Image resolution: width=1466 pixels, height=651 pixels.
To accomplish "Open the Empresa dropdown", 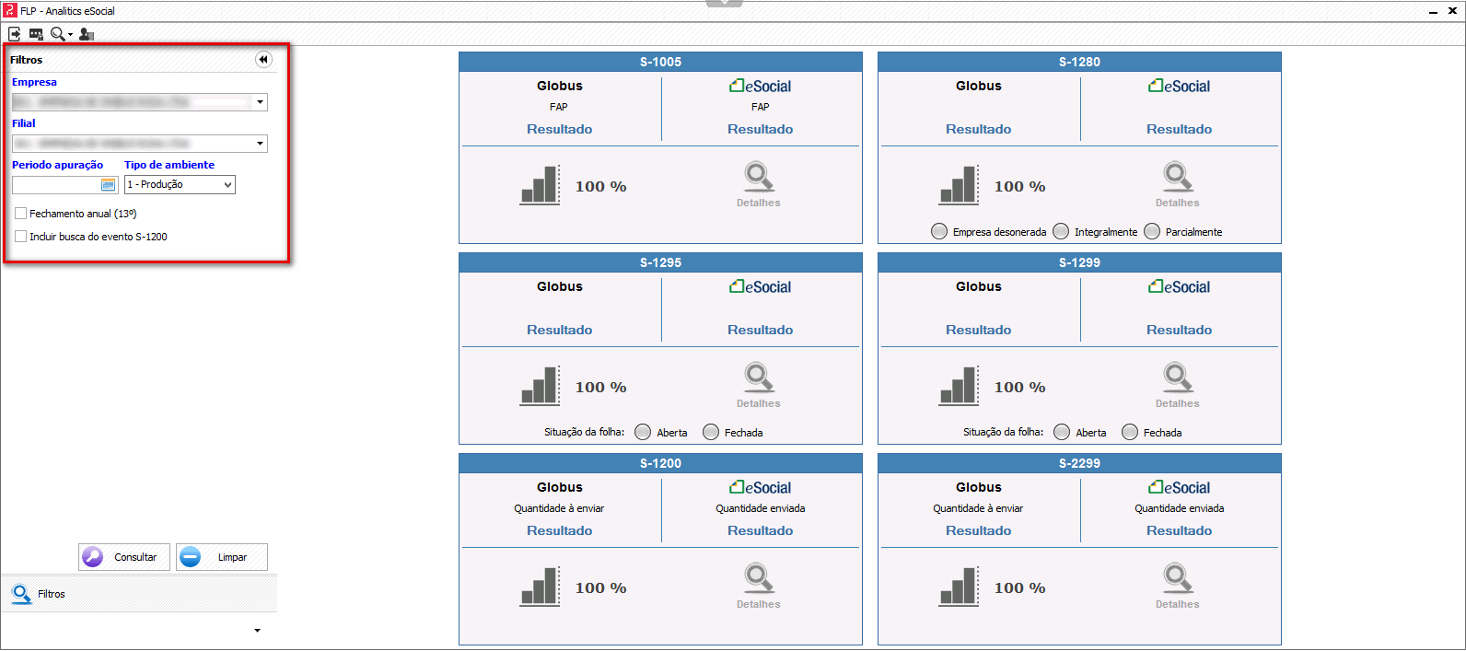I will pyautogui.click(x=261, y=102).
